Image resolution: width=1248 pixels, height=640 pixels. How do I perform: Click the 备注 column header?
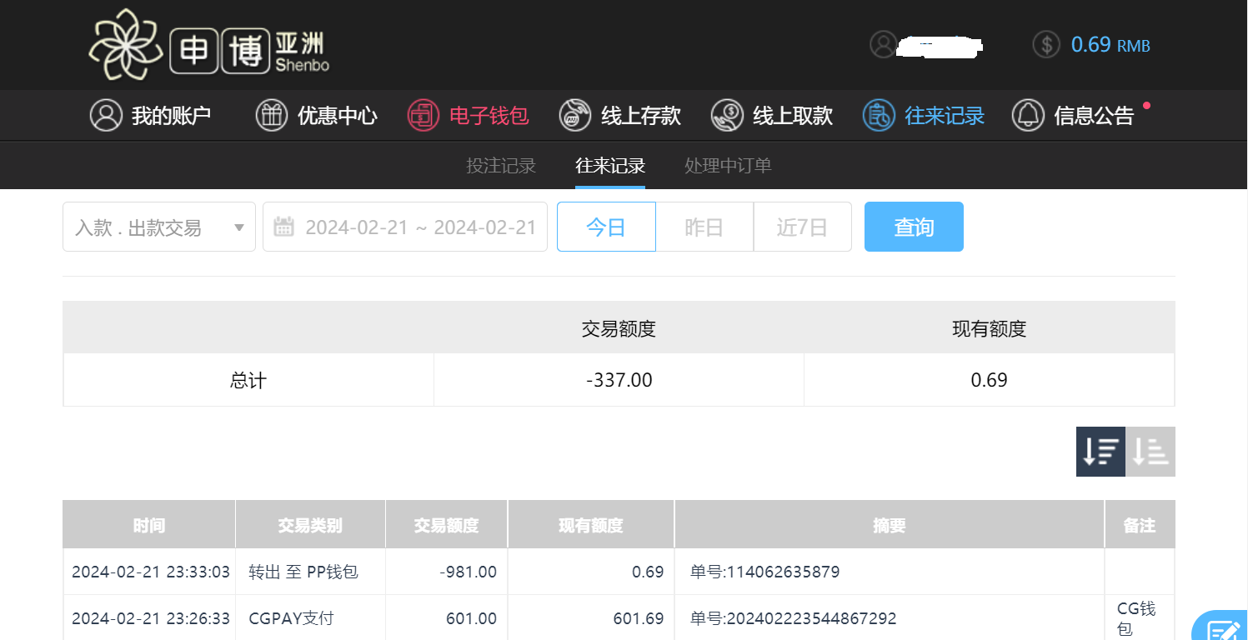coord(1140,525)
